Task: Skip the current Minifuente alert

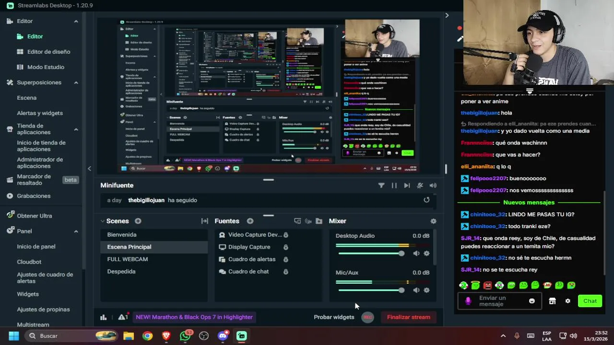Action: click(407, 185)
